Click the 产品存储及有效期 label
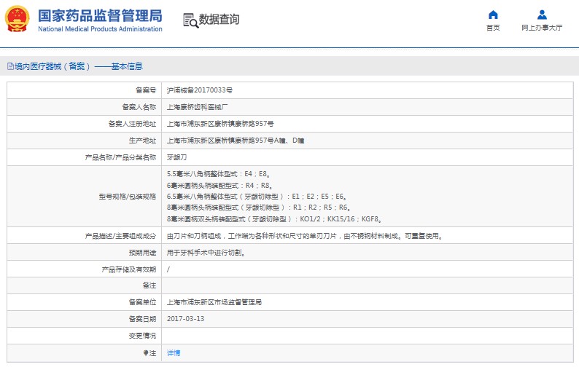This screenshot has height=367, width=579. 129,269
